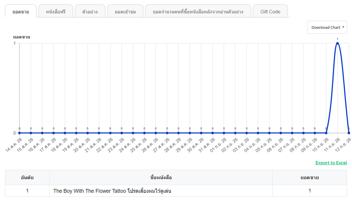Click the อันดับ column header
The width and height of the screenshot is (352, 207).
pyautogui.click(x=27, y=177)
